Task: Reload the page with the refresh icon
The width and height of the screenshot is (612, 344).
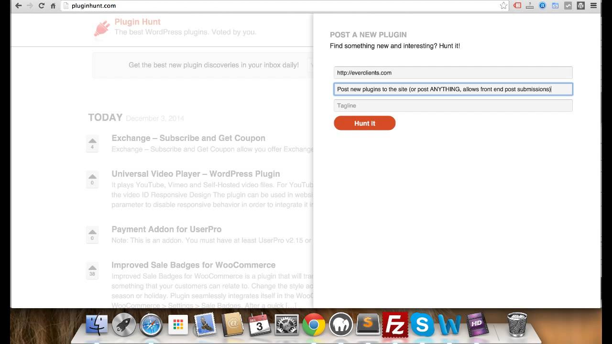Action: 42,6
